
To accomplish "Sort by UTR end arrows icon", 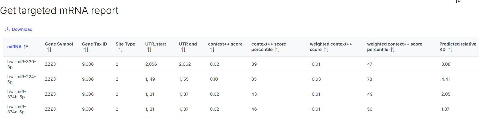I will tap(183, 50).
